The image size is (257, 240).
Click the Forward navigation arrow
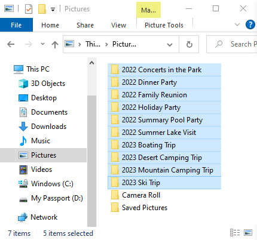click(29, 44)
